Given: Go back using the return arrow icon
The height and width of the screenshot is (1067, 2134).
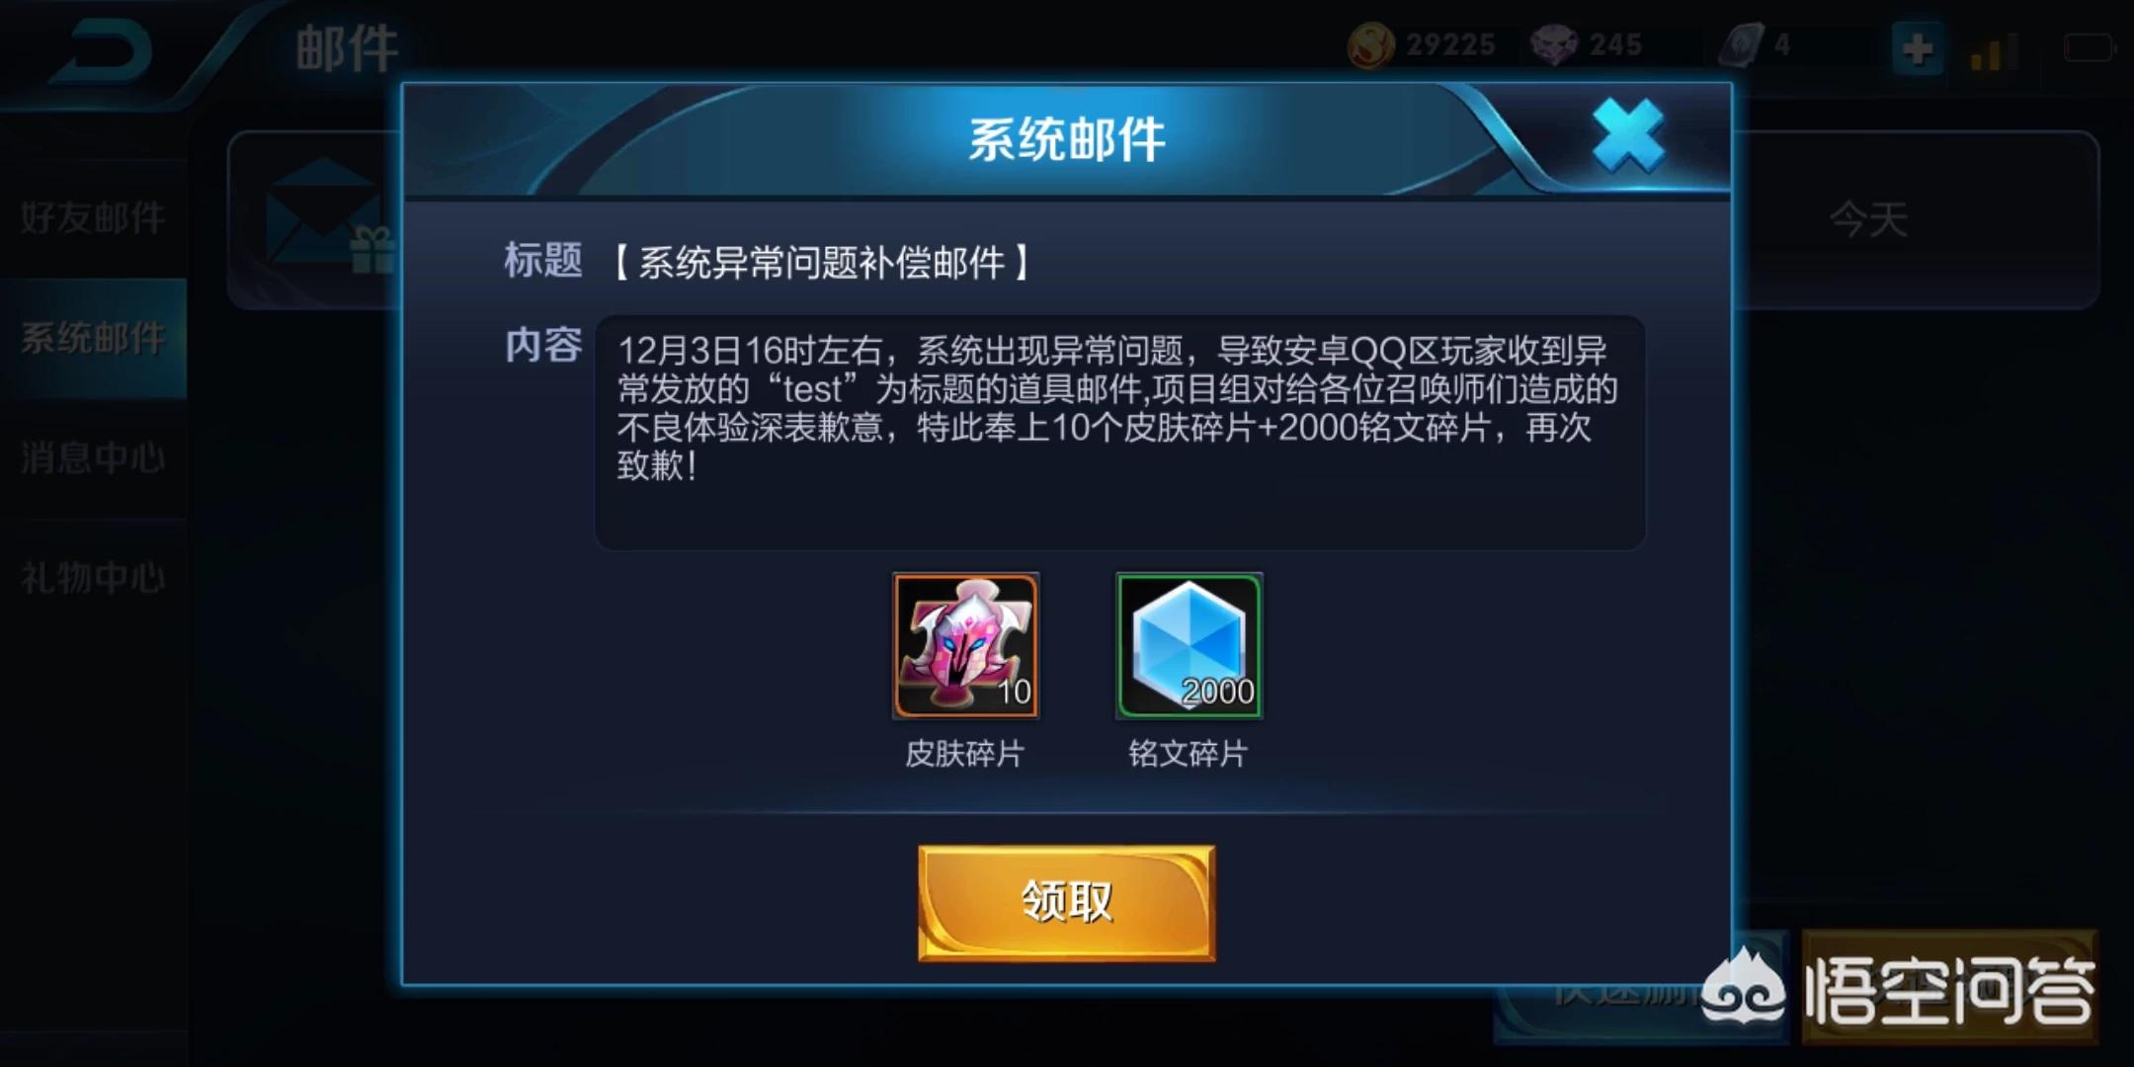Looking at the screenshot, I should tap(101, 49).
